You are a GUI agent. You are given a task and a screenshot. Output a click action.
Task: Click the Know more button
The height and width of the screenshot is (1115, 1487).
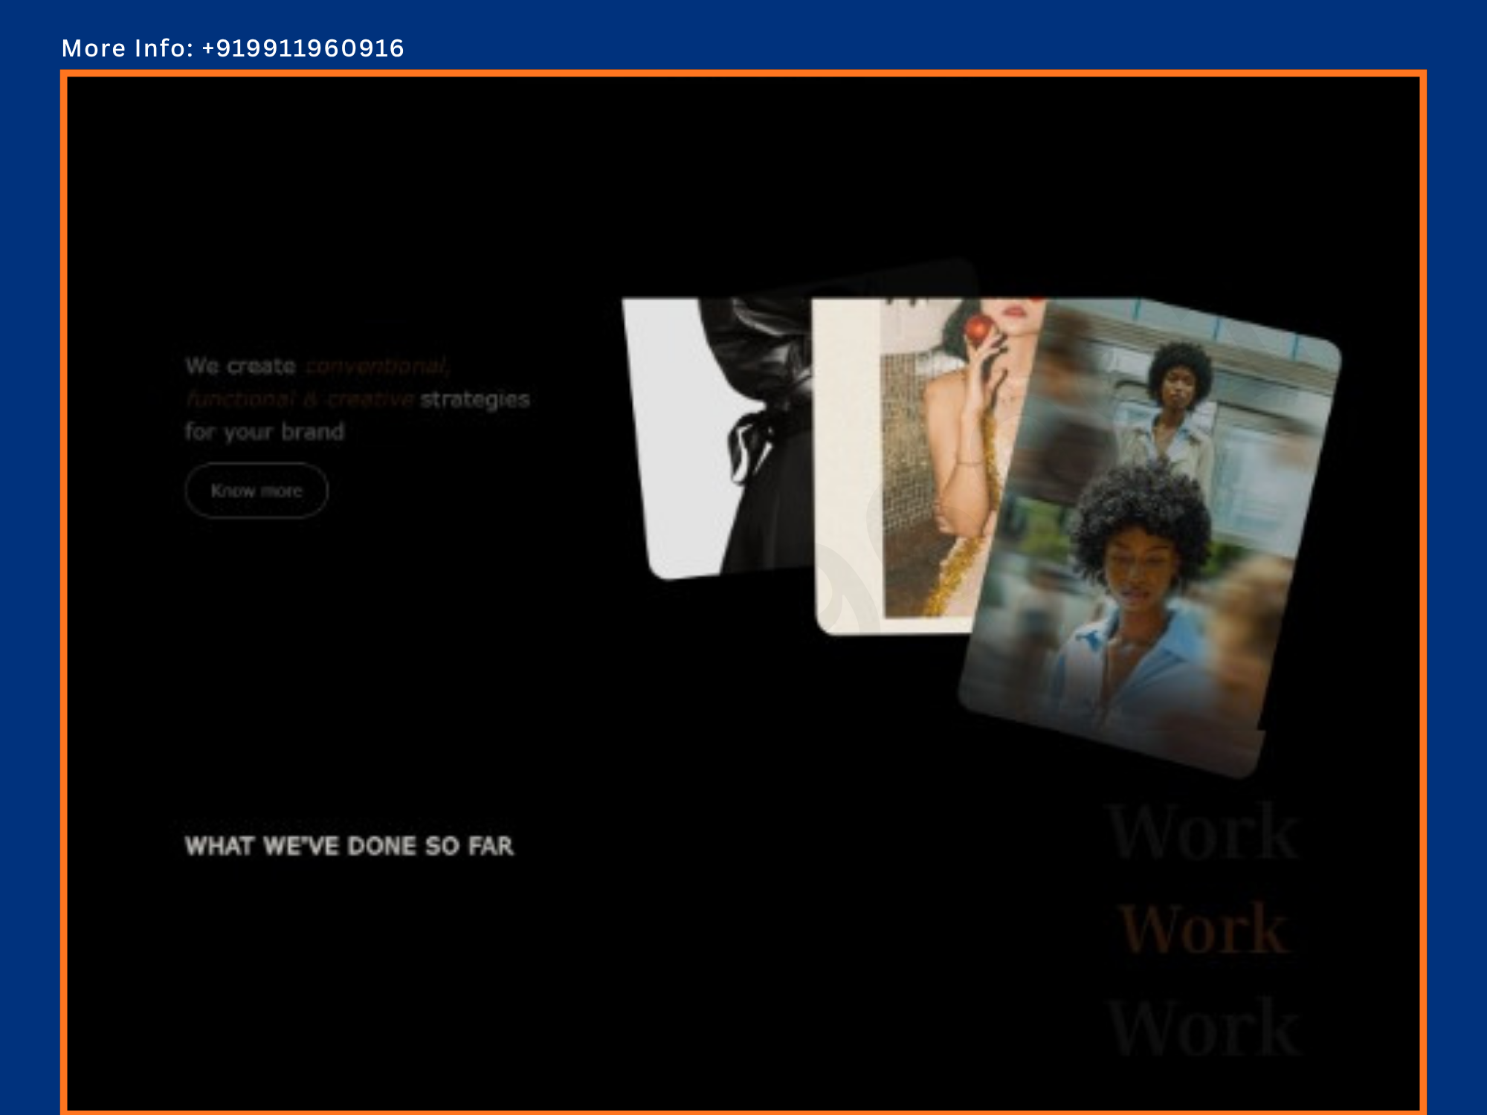(x=257, y=491)
